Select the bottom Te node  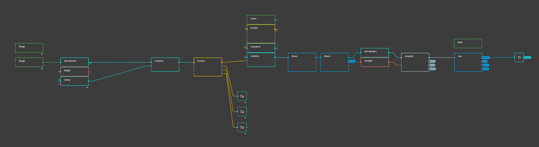click(242, 127)
